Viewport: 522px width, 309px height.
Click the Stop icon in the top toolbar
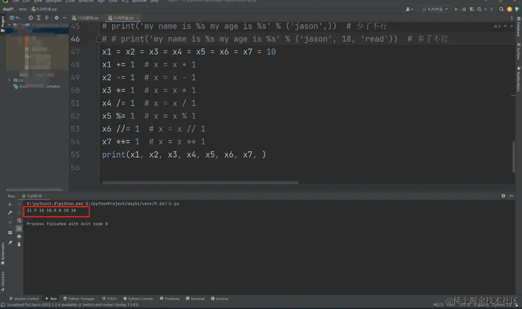tap(492, 10)
